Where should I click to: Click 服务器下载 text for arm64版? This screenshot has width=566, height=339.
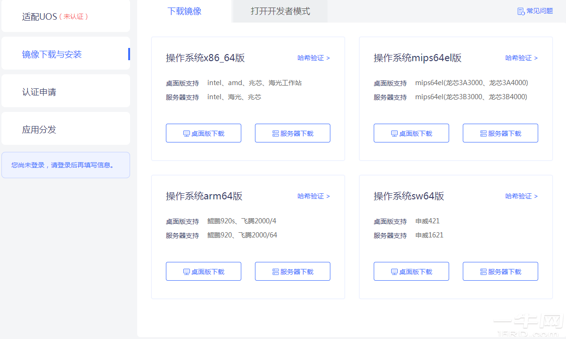tap(297, 272)
